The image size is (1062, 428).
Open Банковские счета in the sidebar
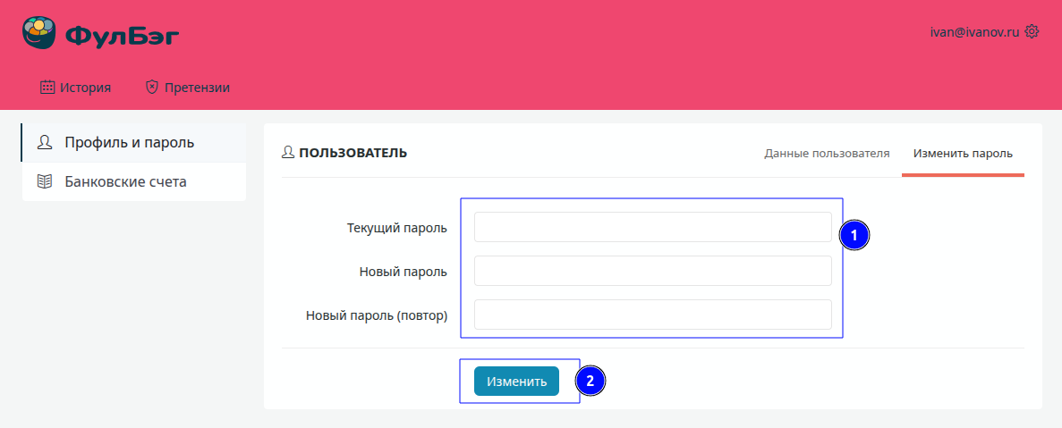[x=125, y=182]
